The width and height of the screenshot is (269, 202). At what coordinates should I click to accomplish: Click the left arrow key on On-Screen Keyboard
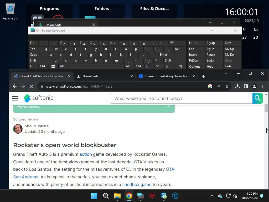(x=147, y=66)
